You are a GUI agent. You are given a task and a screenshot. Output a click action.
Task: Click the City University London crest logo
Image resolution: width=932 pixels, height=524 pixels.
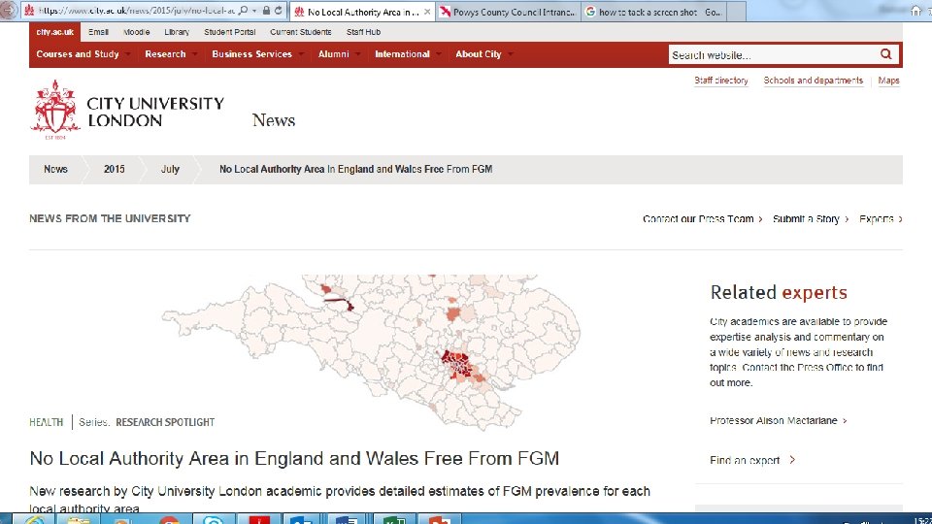[x=55, y=110]
